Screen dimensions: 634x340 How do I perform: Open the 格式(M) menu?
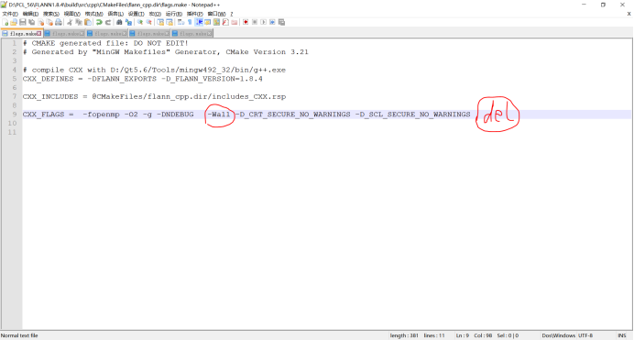click(93, 14)
